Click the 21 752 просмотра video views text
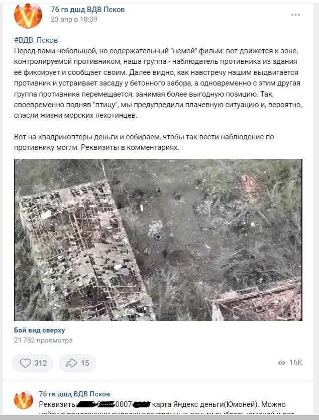Screen dimensions: 319x420 pyautogui.click(x=43, y=340)
